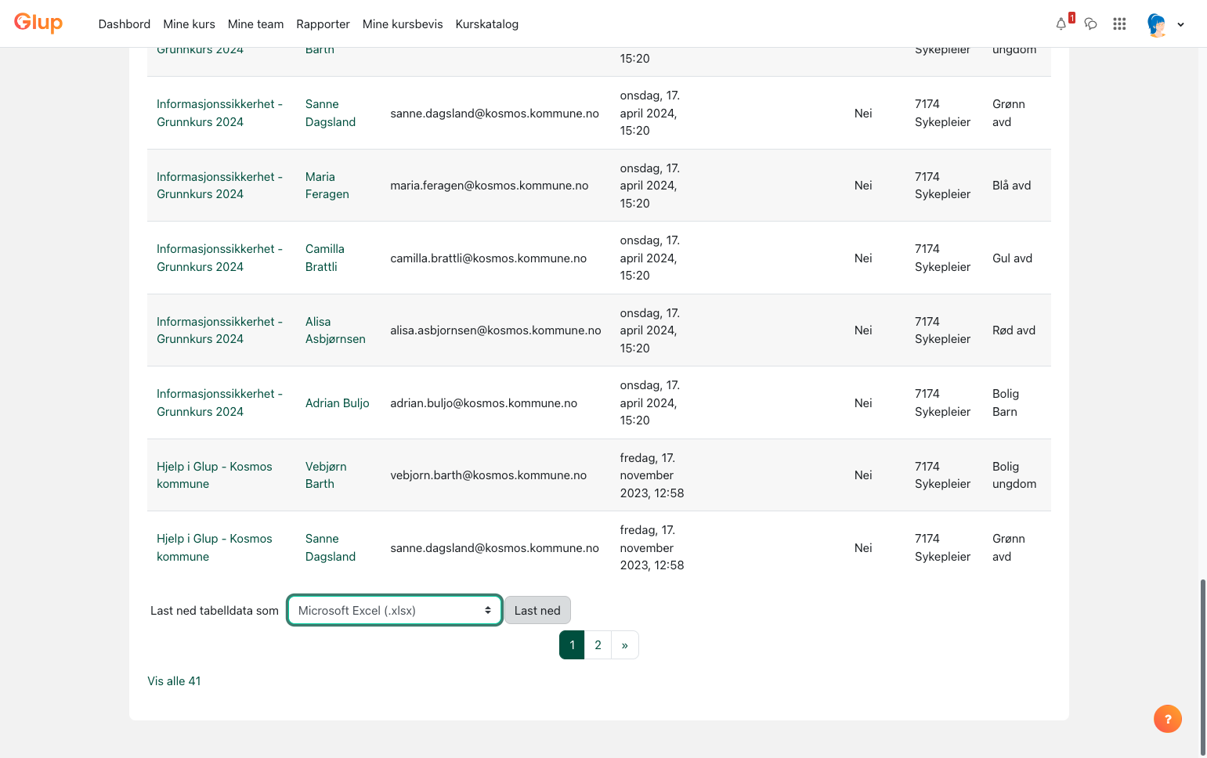The image size is (1207, 758).
Task: Click the user profile avatar
Action: point(1157,24)
